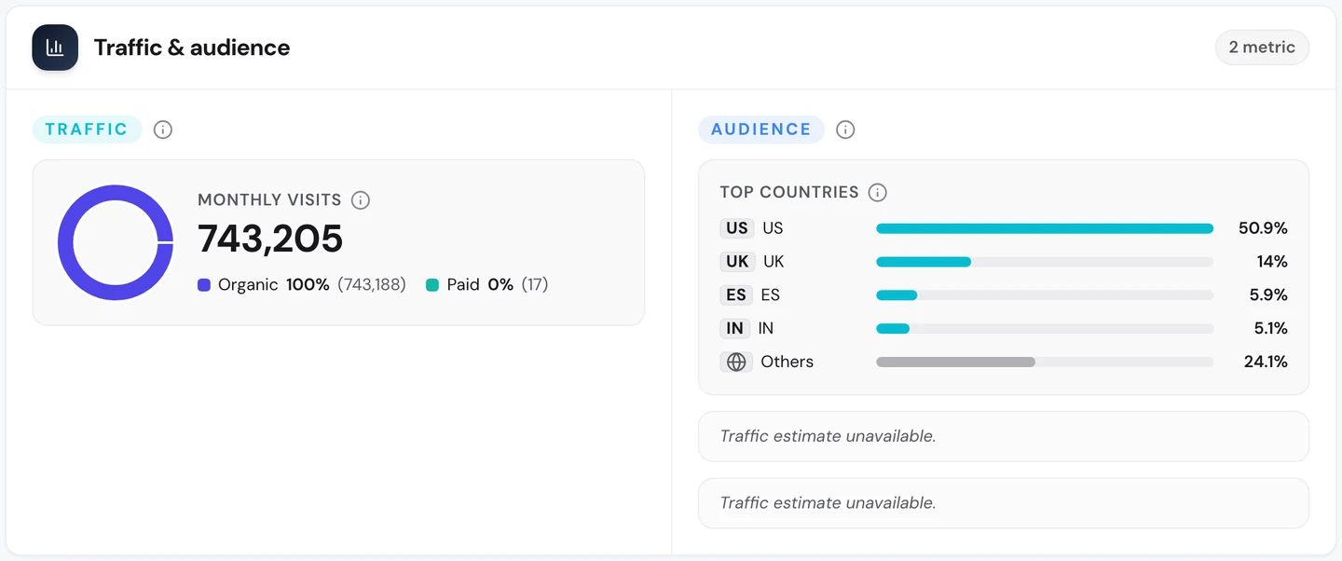The width and height of the screenshot is (1342, 561).
Task: Click the globe icon next to Others
Action: point(736,362)
